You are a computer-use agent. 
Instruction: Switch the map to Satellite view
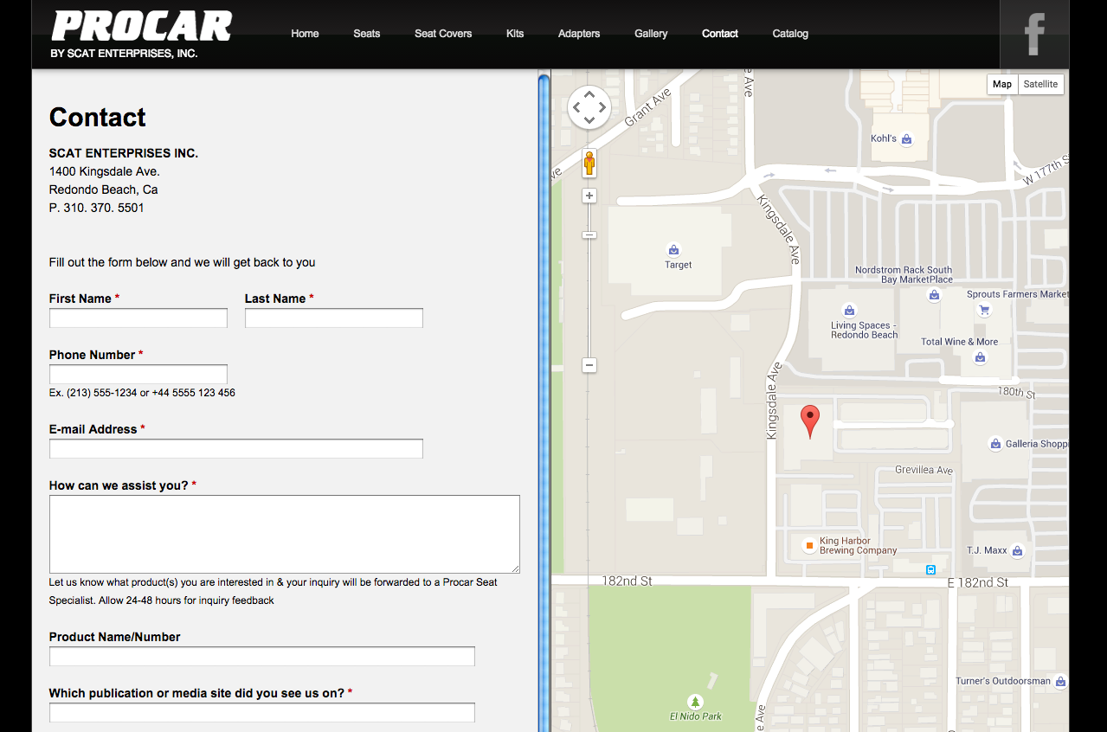1040,84
